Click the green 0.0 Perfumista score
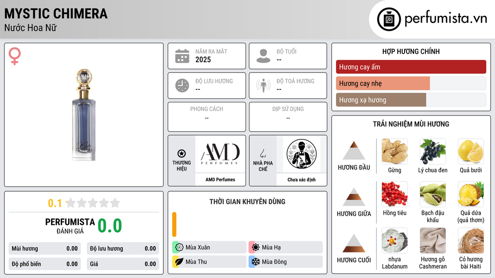Viewport: 495px width, 278px height. (110, 225)
